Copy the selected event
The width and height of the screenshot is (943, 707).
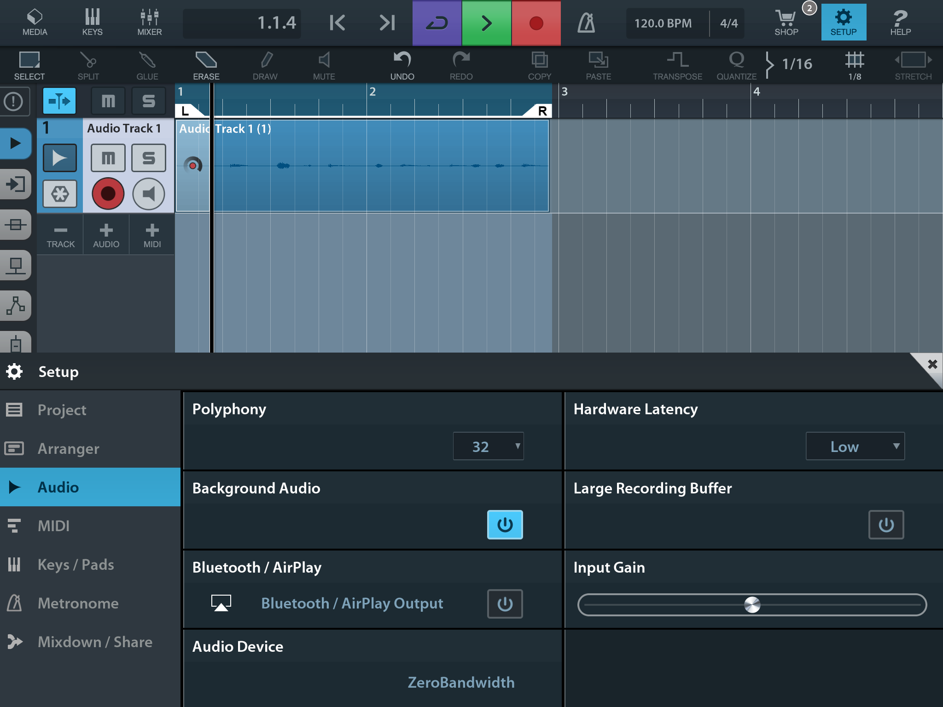tap(540, 65)
